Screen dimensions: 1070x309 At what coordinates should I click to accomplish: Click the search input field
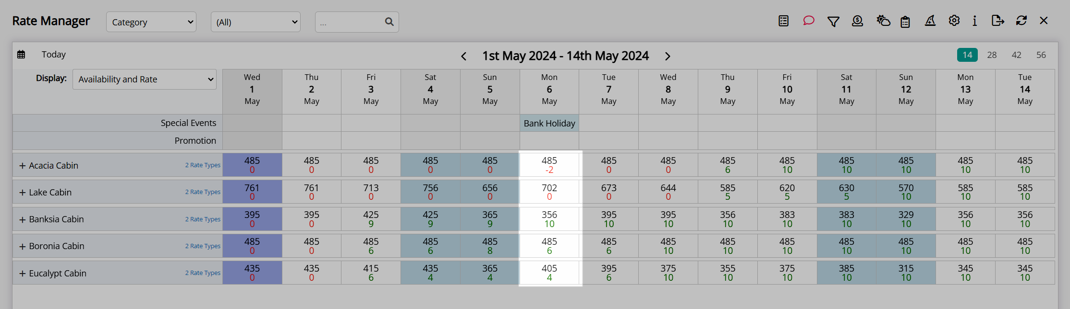click(x=350, y=22)
